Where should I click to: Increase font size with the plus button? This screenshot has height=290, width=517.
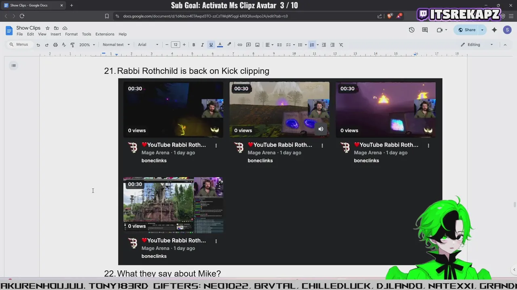[184, 45]
